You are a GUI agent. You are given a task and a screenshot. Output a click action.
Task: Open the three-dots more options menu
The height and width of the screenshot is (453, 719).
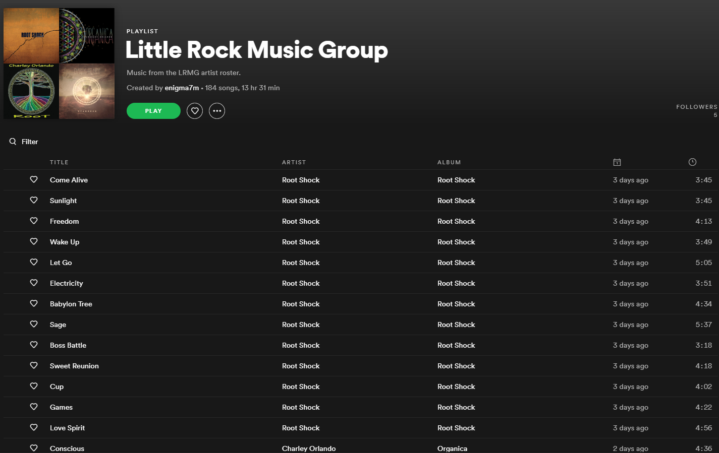(x=217, y=111)
